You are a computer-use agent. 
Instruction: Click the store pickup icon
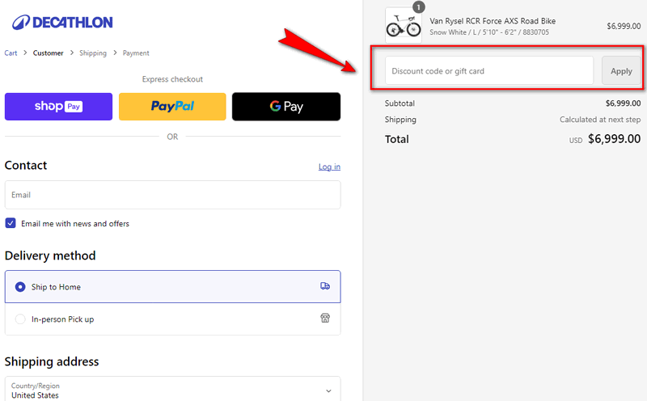(325, 319)
